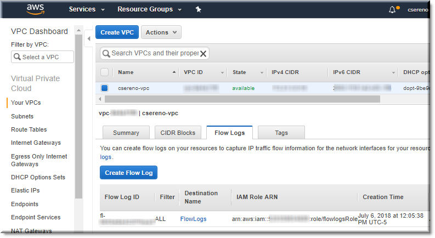The width and height of the screenshot is (435, 238).
Task: Click the csereno-vpc name cell
Action: (134, 88)
